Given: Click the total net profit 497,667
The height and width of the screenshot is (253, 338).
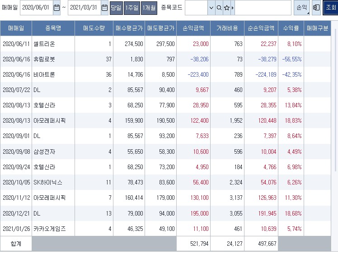Looking at the screenshot, I should point(268,244).
